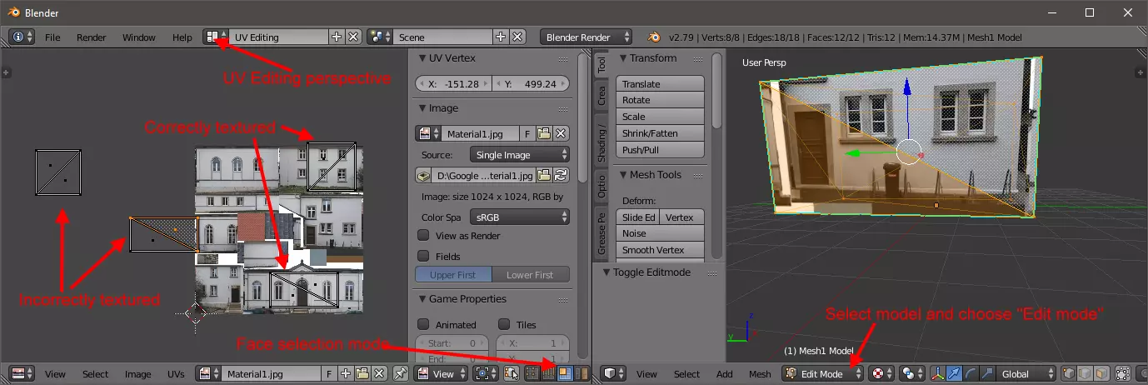This screenshot has width=1148, height=385.
Task: Open the Source Single Image dropdown
Action: [x=519, y=154]
